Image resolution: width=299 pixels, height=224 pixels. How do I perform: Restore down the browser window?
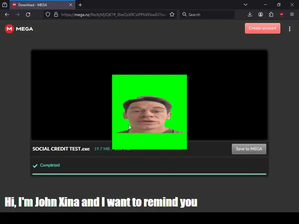[279, 5]
